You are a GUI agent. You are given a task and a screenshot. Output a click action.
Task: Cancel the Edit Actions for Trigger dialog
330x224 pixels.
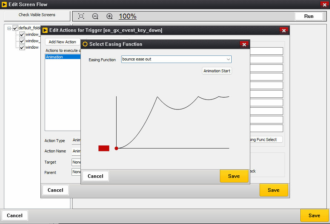[x=55, y=190]
